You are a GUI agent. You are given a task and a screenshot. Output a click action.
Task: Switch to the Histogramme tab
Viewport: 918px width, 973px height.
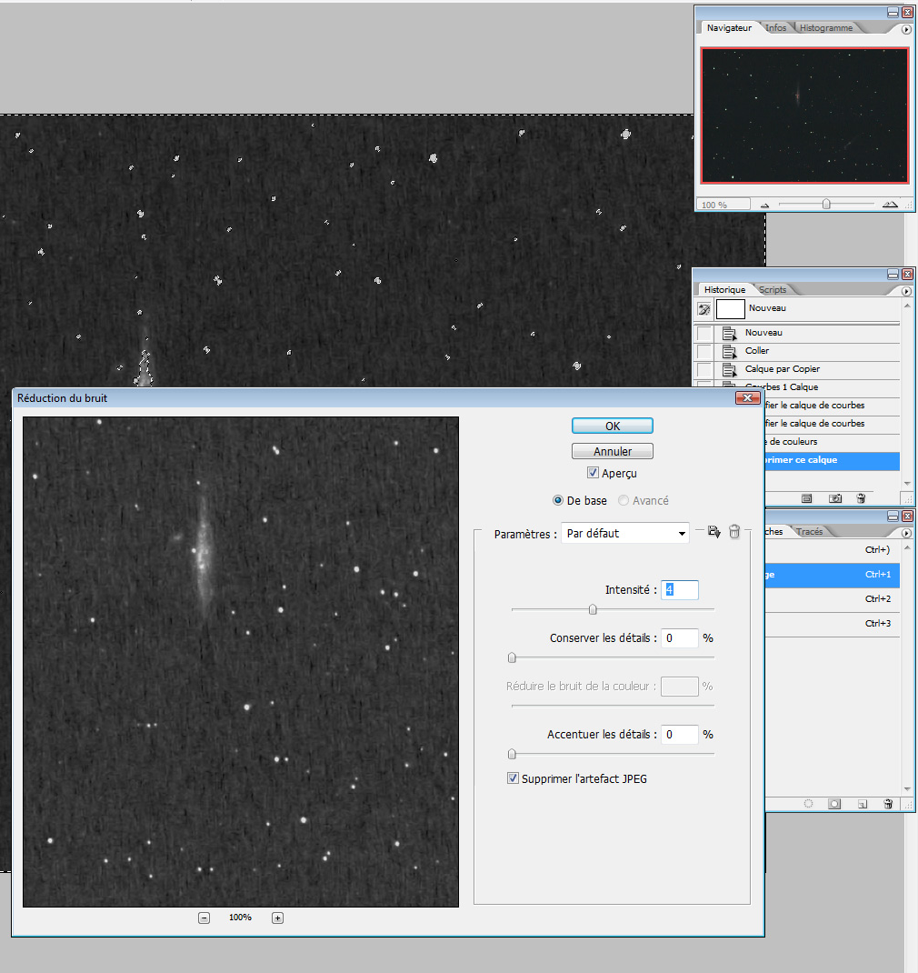(x=825, y=28)
